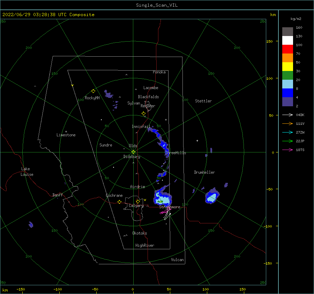Click the Banff label
This screenshot has height=294, width=314.
point(58,195)
